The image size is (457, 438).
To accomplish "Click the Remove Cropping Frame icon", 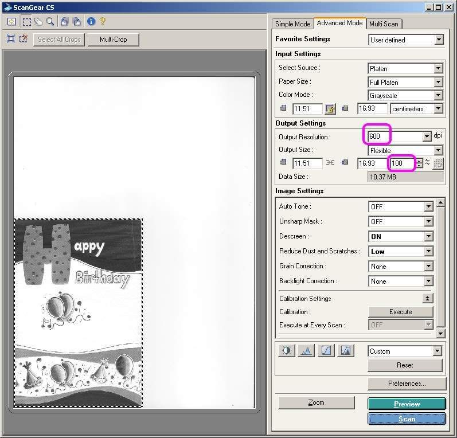I will click(24, 39).
